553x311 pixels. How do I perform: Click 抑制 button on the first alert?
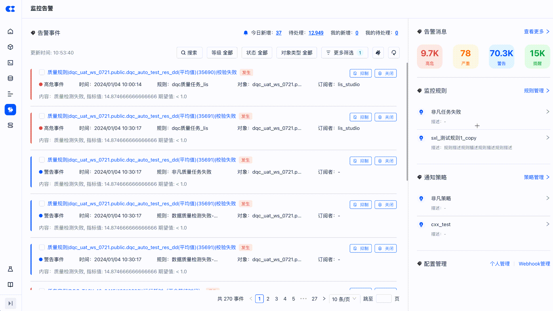tap(361, 73)
